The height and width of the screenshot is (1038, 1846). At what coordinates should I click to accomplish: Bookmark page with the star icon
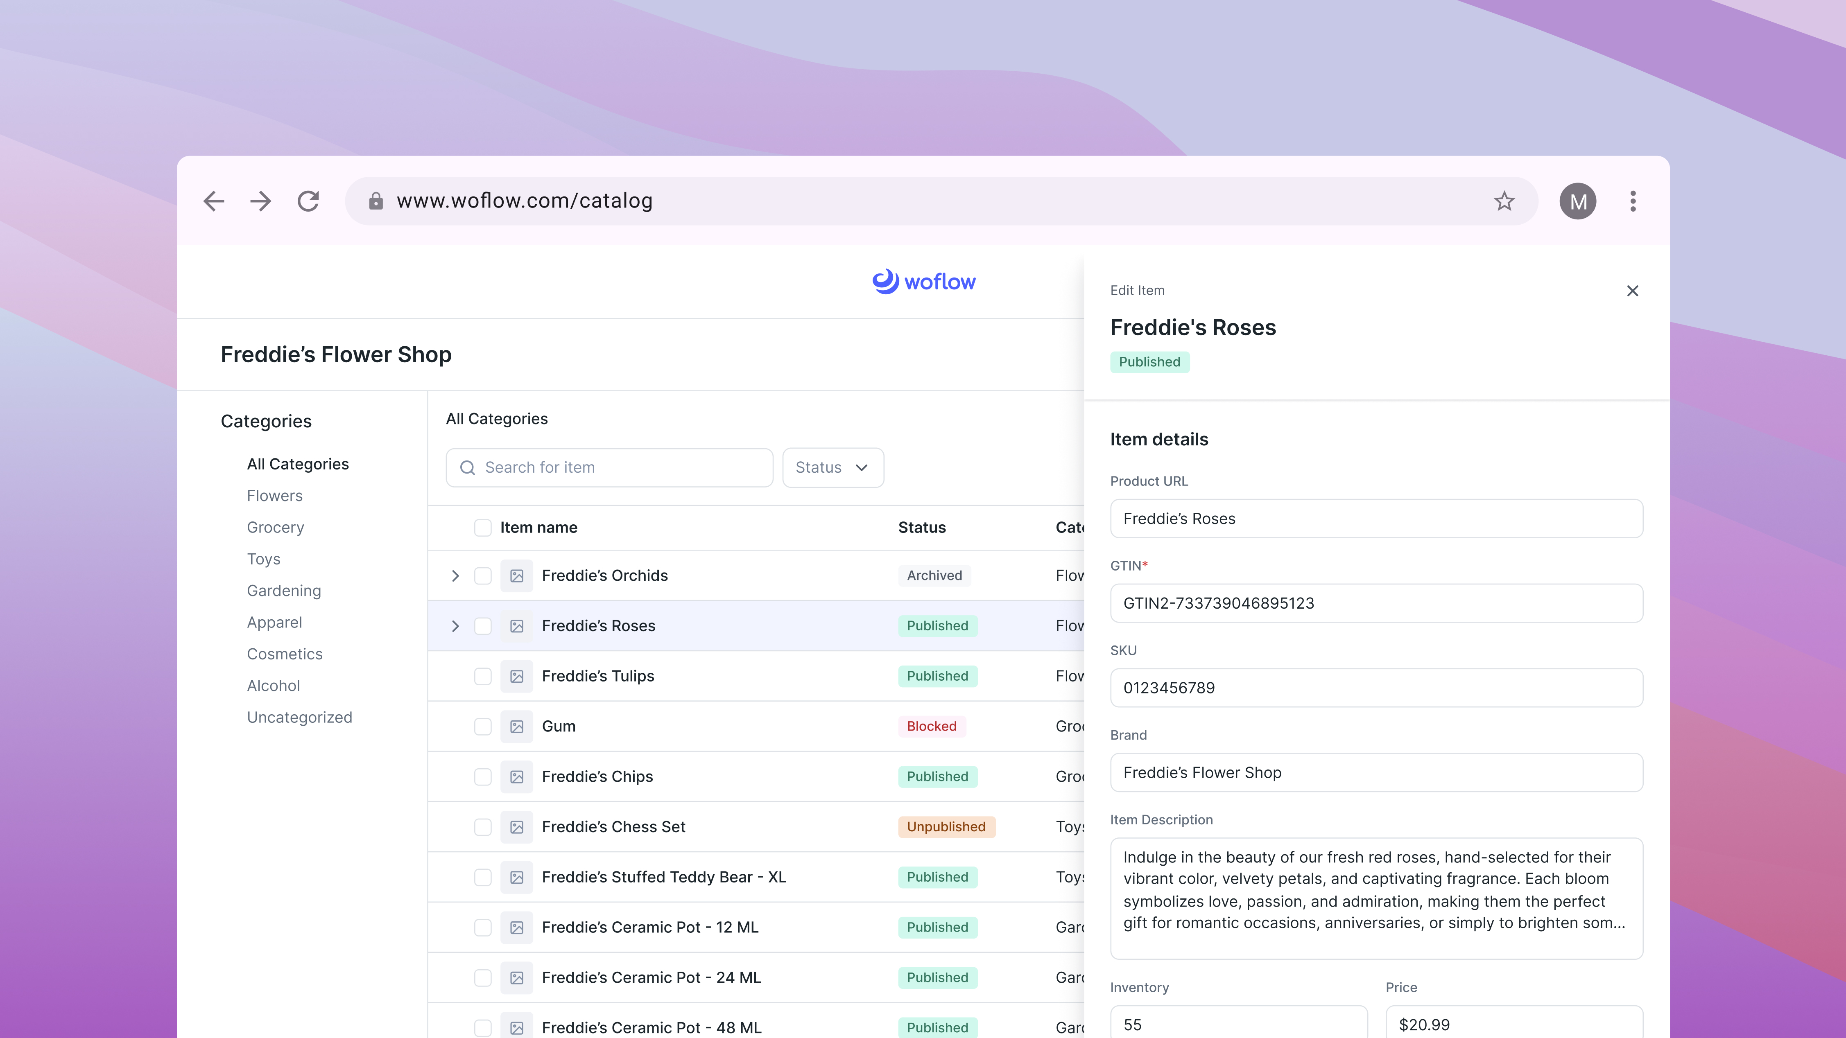tap(1504, 201)
